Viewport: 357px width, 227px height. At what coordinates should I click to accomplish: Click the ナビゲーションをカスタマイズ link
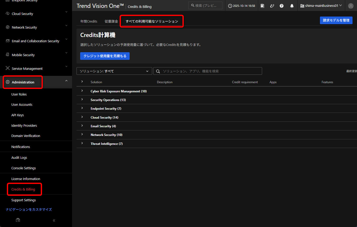[29, 209]
